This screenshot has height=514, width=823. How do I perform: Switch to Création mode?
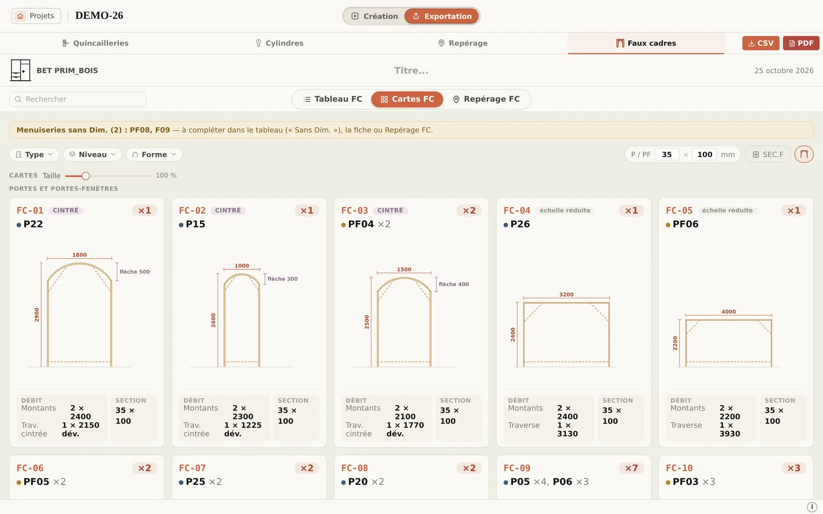[374, 16]
